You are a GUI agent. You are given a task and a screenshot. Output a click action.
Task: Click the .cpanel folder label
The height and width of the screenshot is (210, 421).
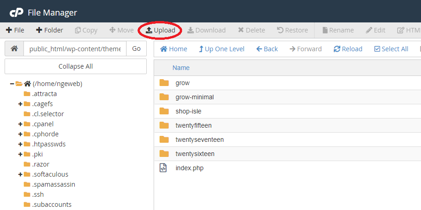click(43, 124)
